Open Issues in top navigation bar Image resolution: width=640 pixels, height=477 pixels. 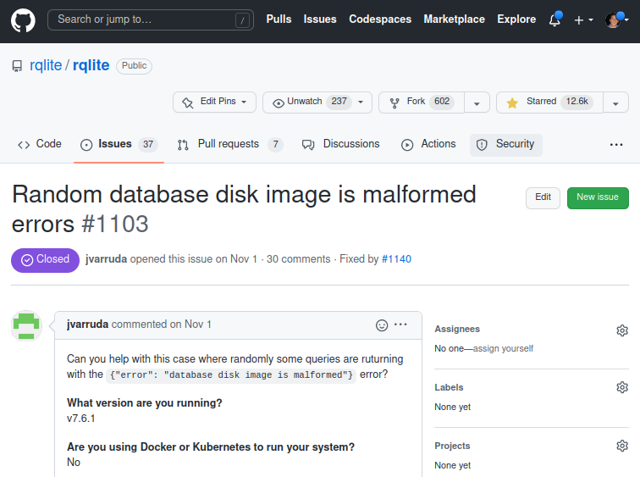(x=320, y=19)
